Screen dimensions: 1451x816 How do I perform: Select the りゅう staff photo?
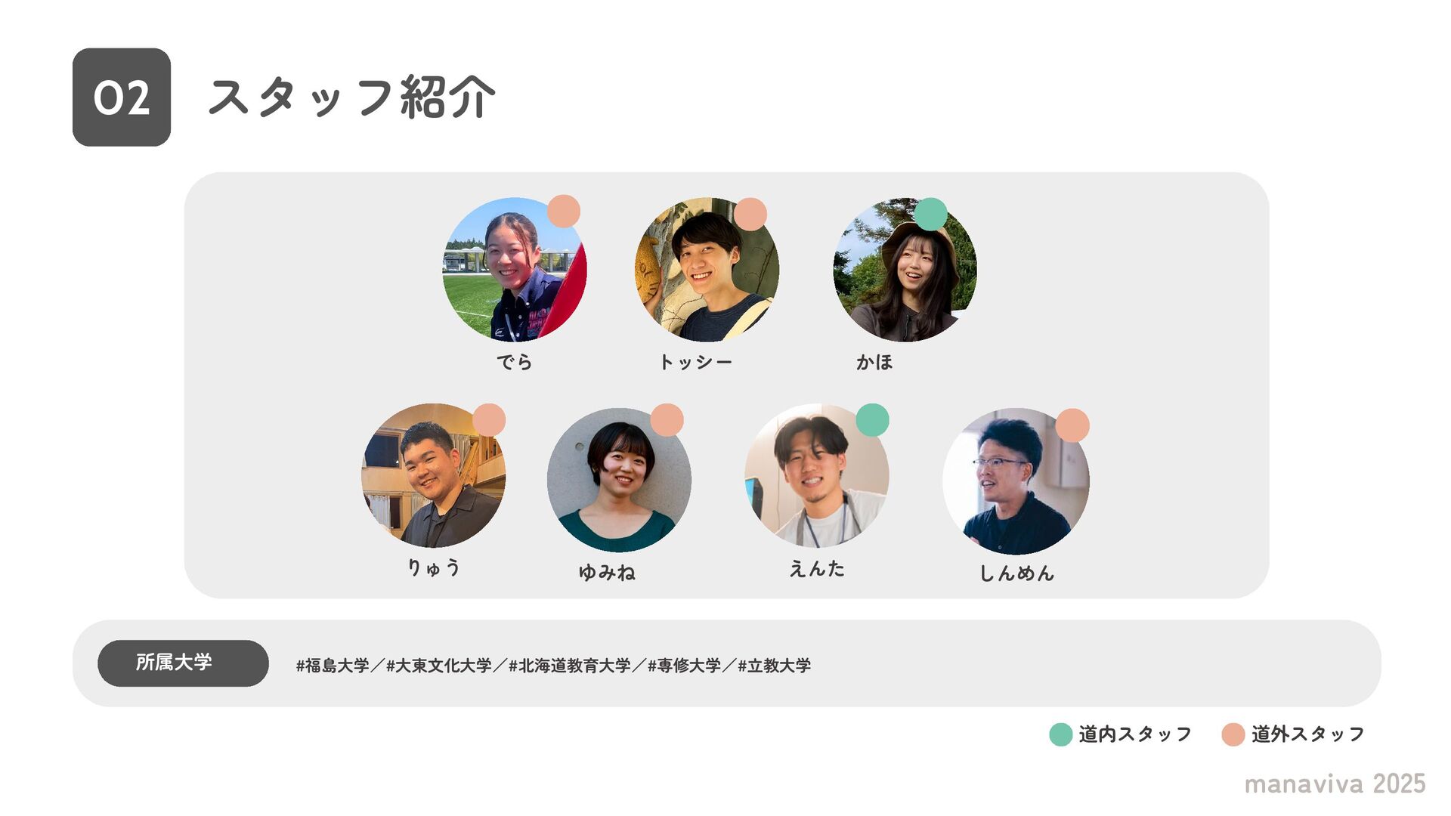(x=434, y=475)
